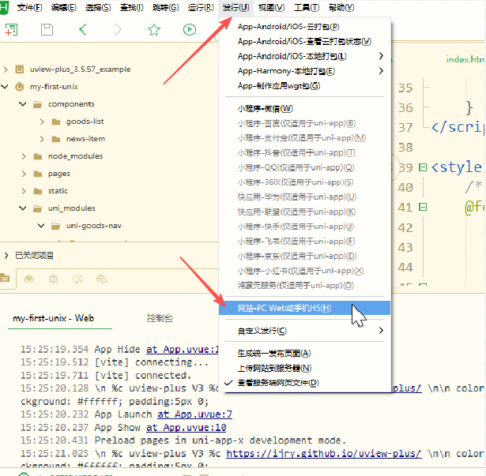Click the new file toolbar icon
The image size is (486, 476).
pyautogui.click(x=12, y=30)
